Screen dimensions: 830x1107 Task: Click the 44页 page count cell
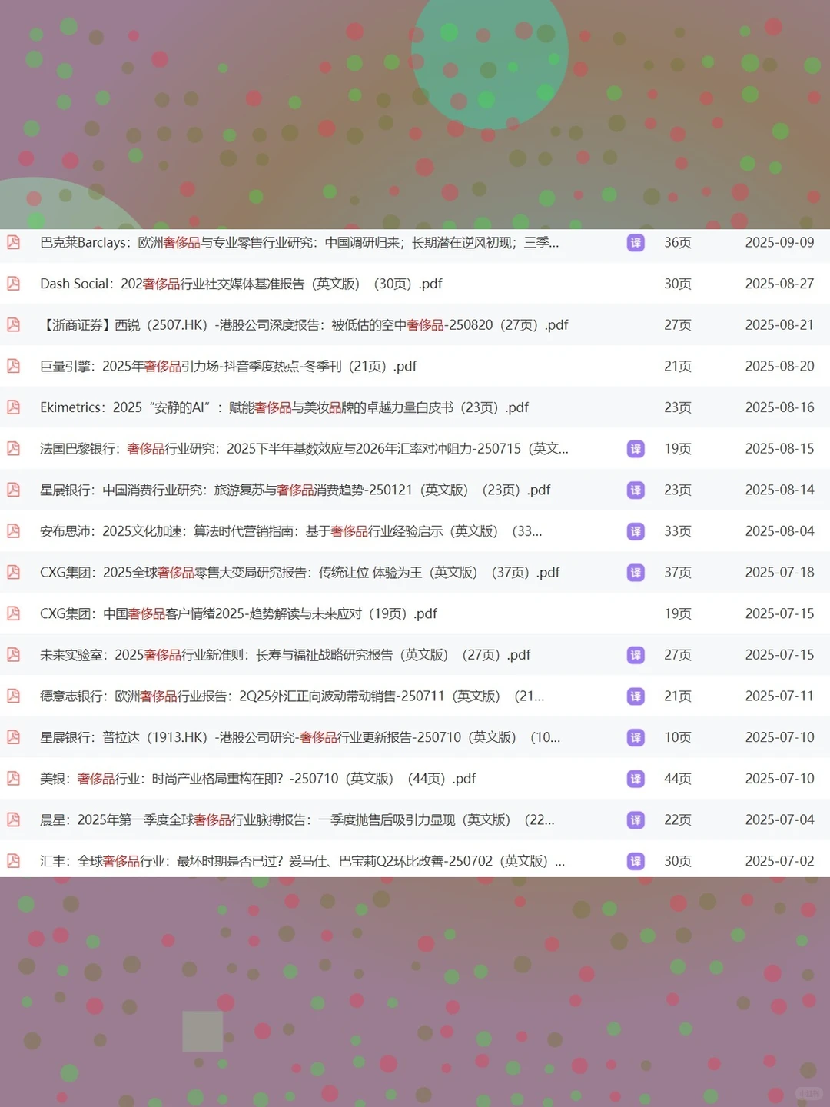[x=678, y=779]
